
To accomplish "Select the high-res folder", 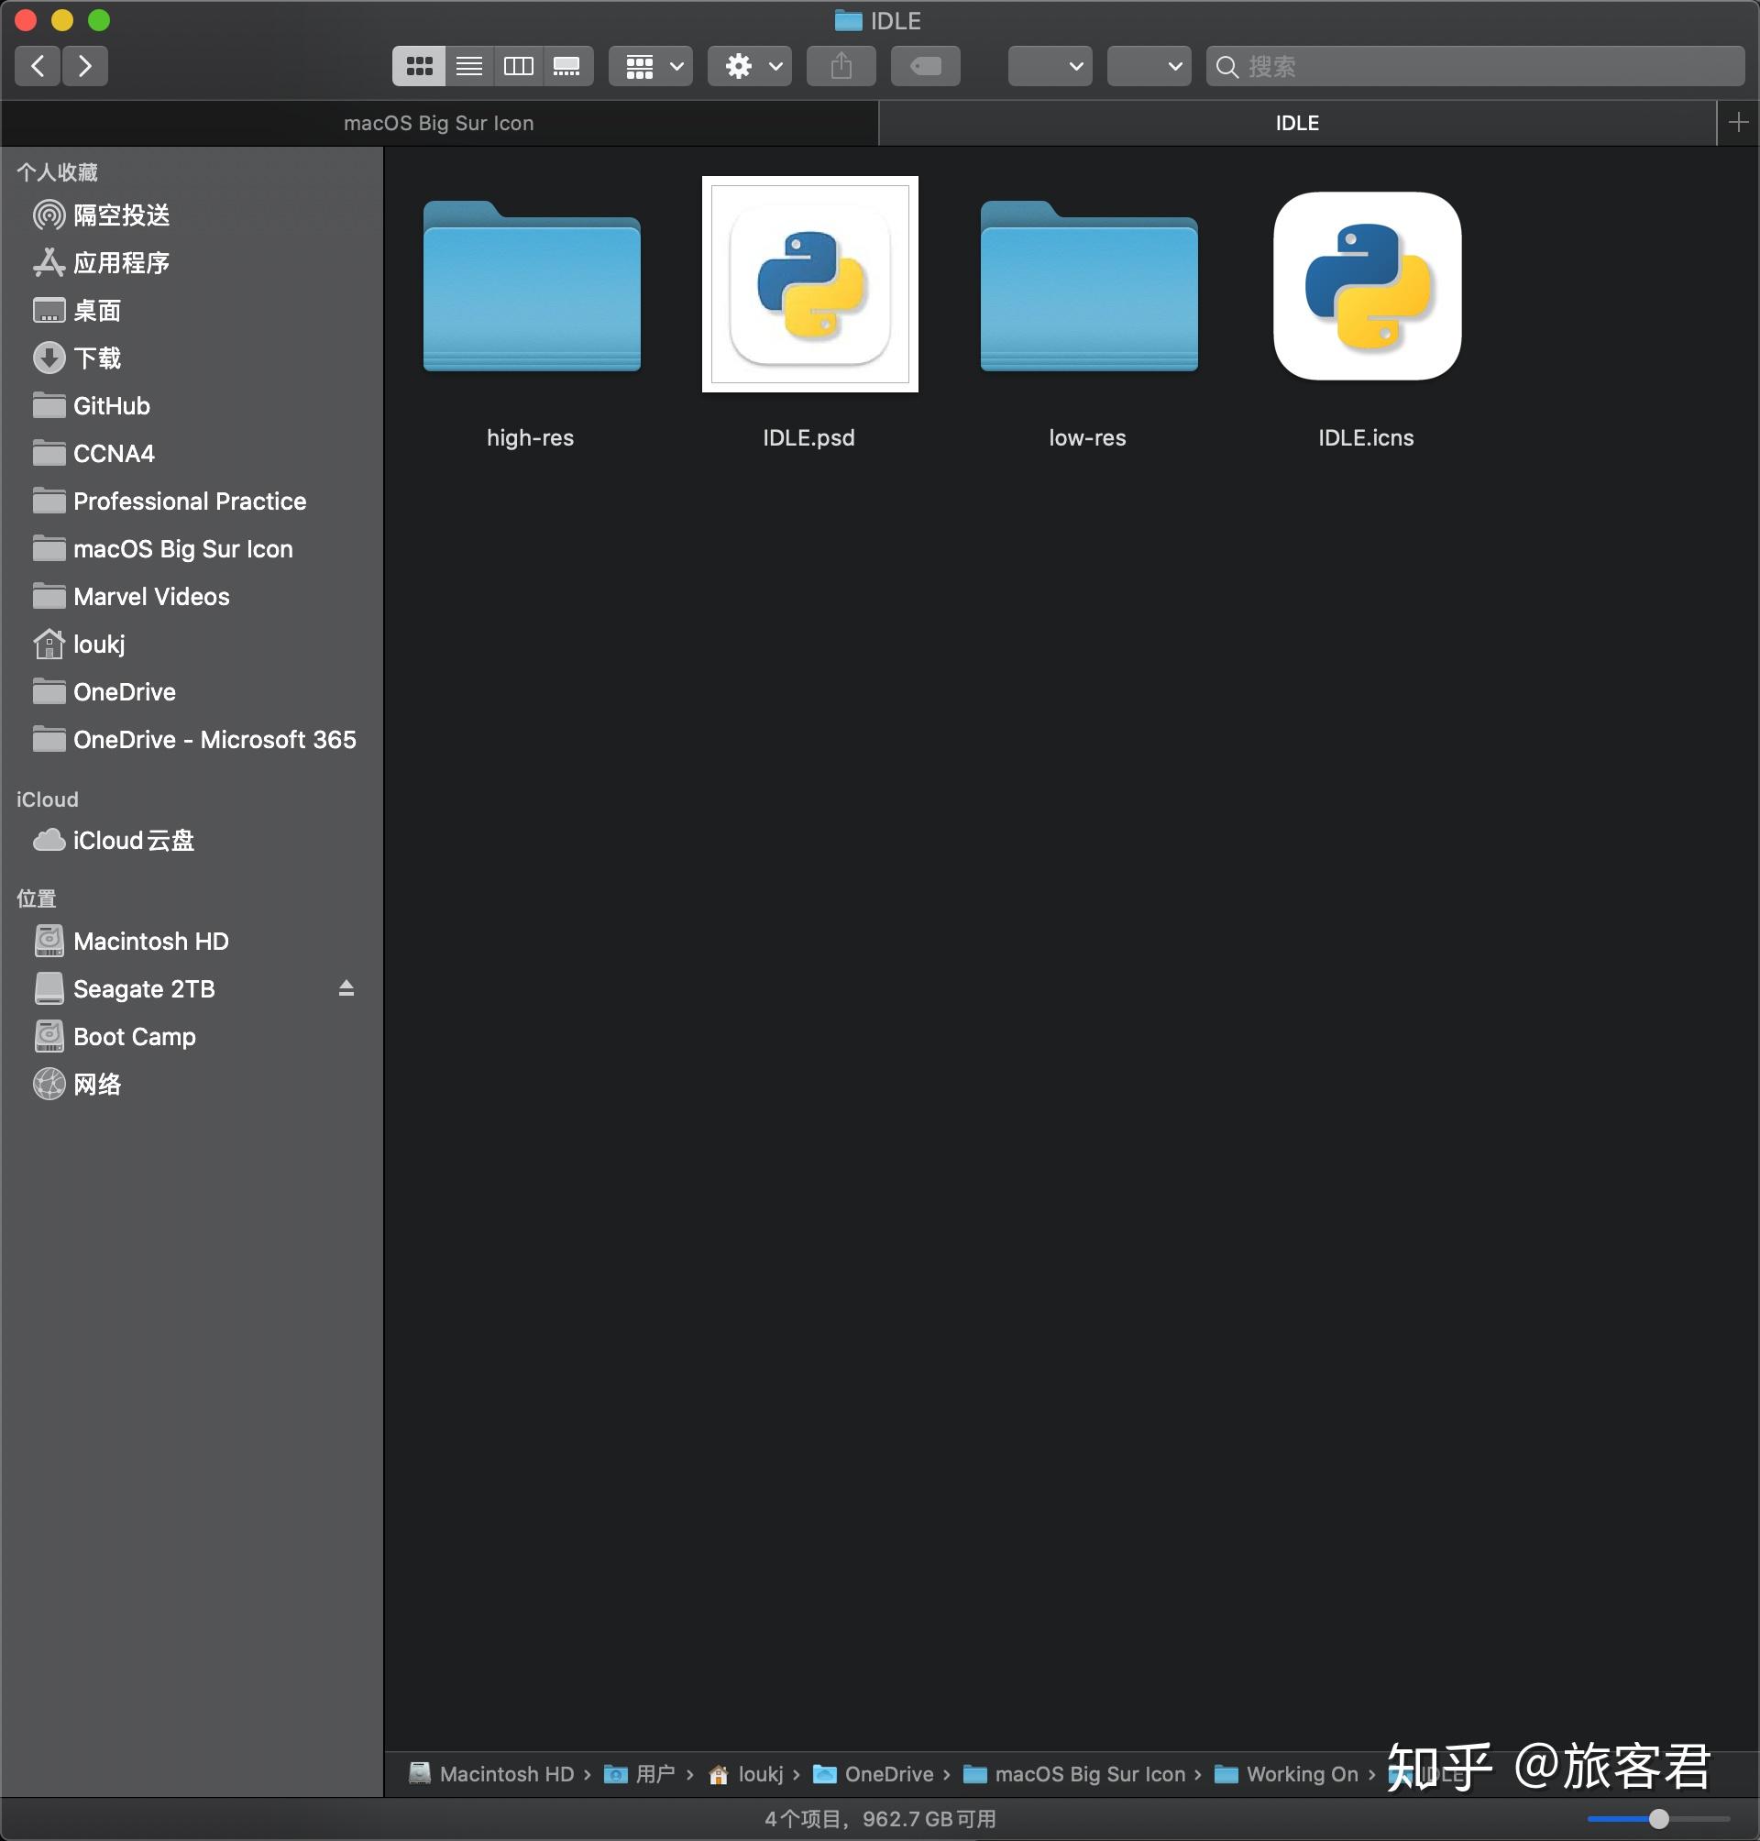I will pos(532,286).
